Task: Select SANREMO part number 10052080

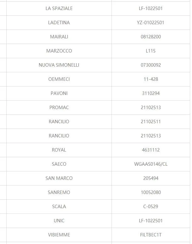Action: tap(151, 192)
